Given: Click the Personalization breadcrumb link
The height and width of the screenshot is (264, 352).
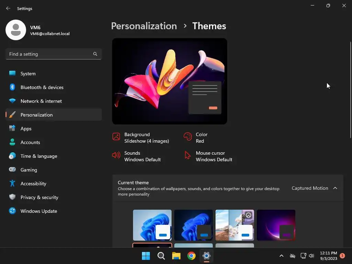Looking at the screenshot, I should click(x=144, y=26).
